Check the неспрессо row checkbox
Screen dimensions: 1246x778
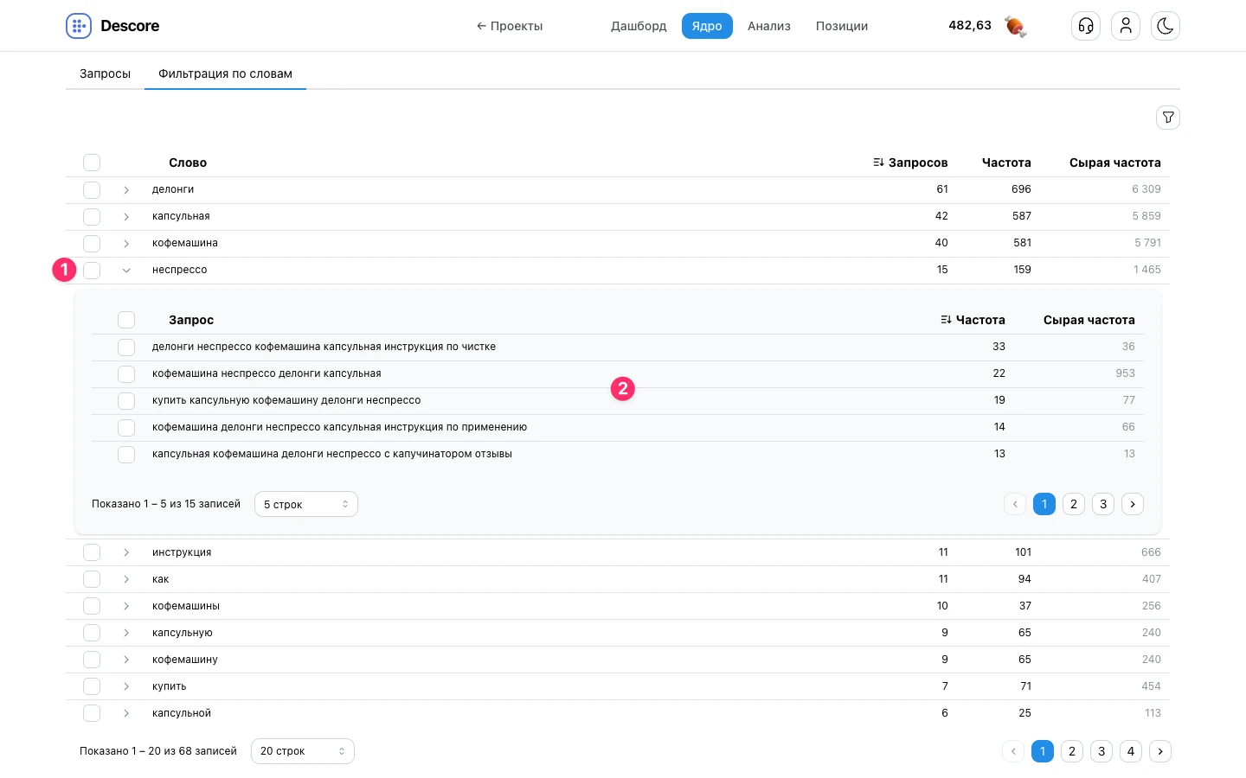[x=92, y=271]
